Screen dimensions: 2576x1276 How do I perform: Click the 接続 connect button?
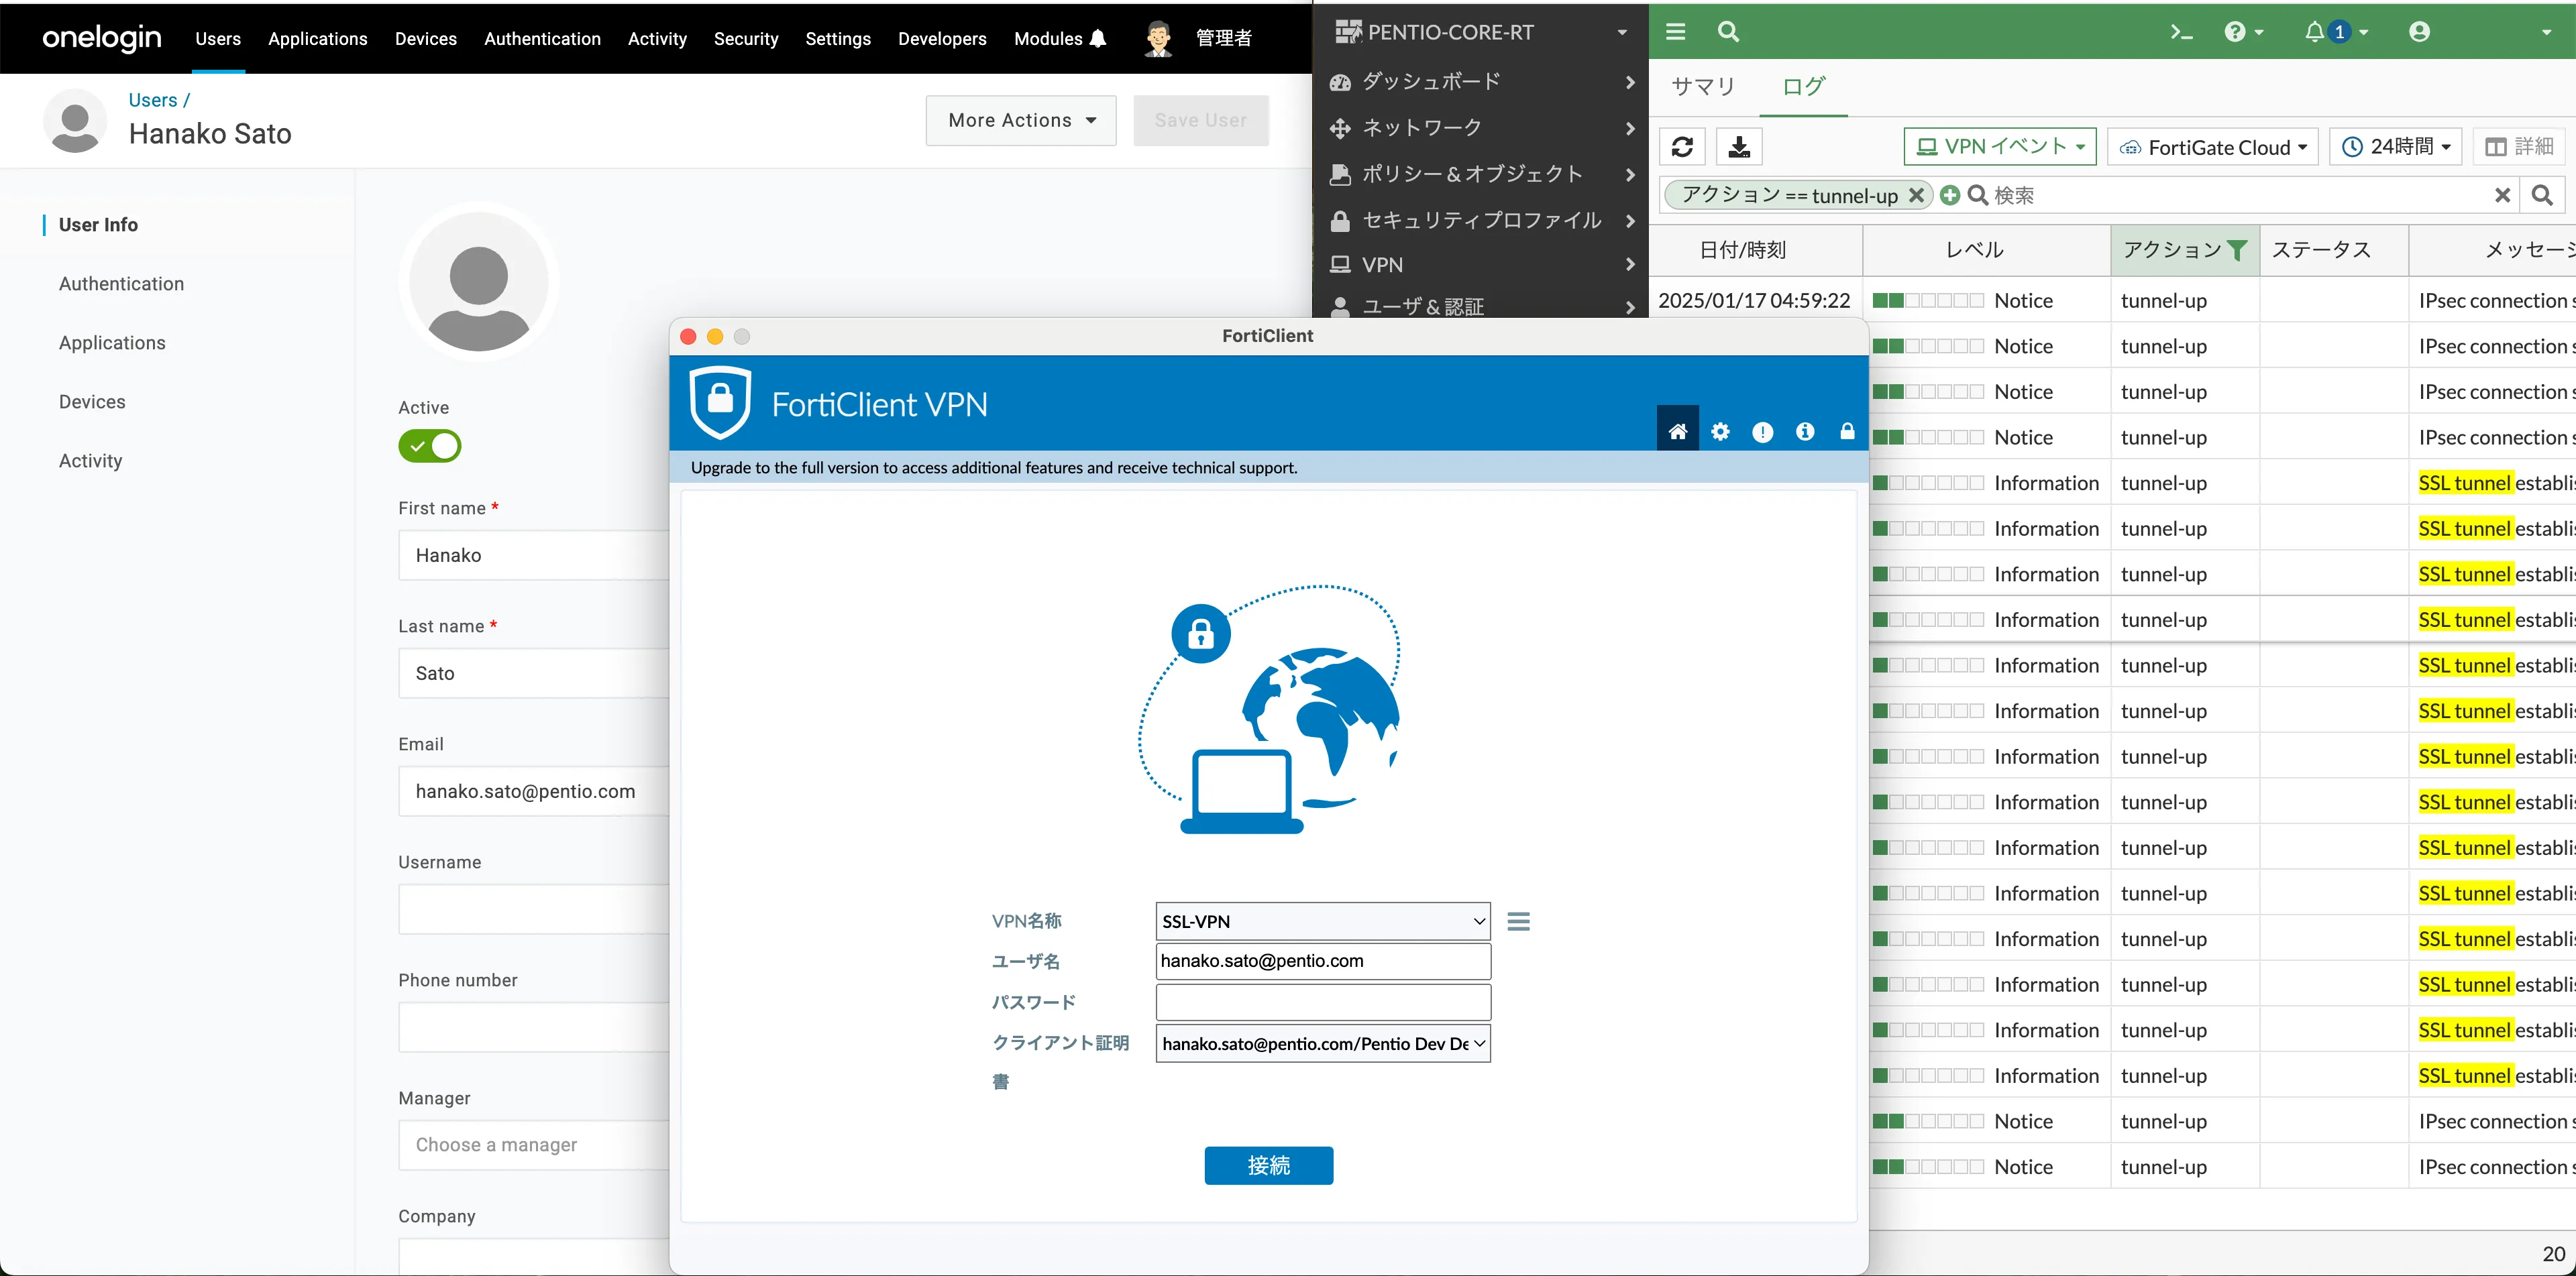click(1268, 1165)
